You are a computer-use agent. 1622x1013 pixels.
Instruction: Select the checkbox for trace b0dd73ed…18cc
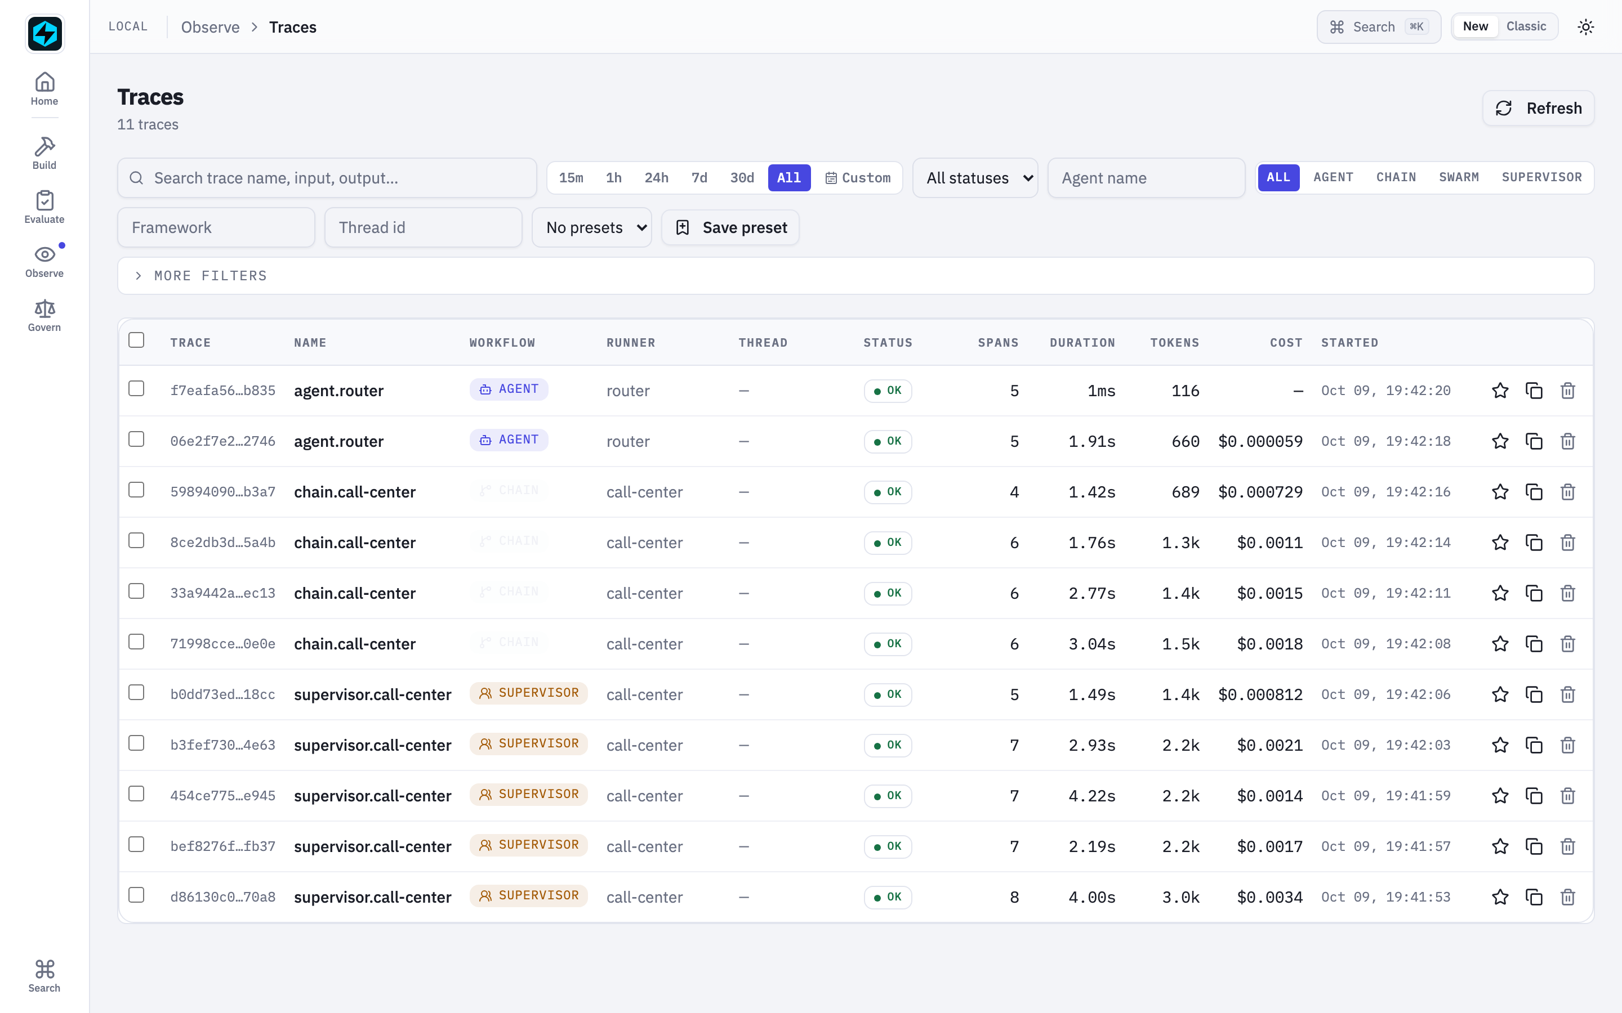tap(136, 692)
